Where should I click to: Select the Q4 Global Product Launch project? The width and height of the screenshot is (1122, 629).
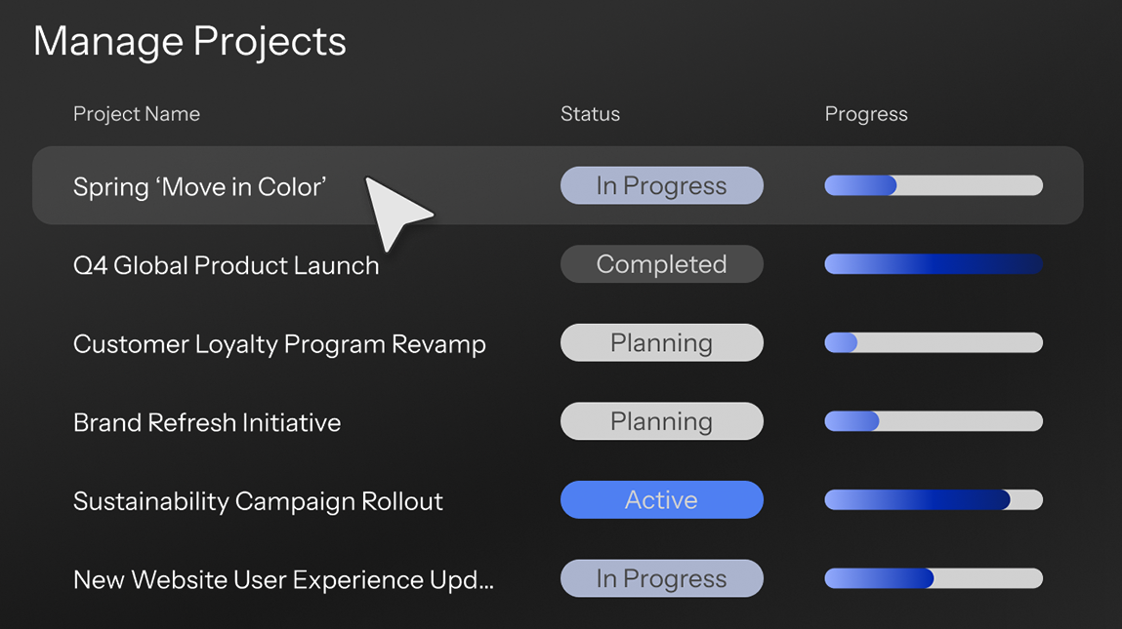point(226,265)
